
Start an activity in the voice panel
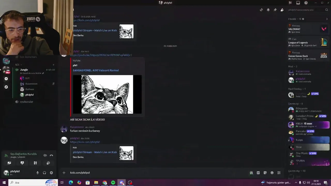click(35, 163)
